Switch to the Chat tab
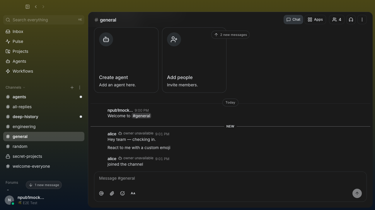Screen dimensions: 375x210 click(x=293, y=20)
